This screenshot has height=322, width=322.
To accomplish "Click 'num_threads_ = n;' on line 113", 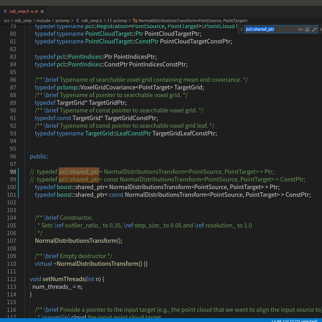I will pos(57,287).
